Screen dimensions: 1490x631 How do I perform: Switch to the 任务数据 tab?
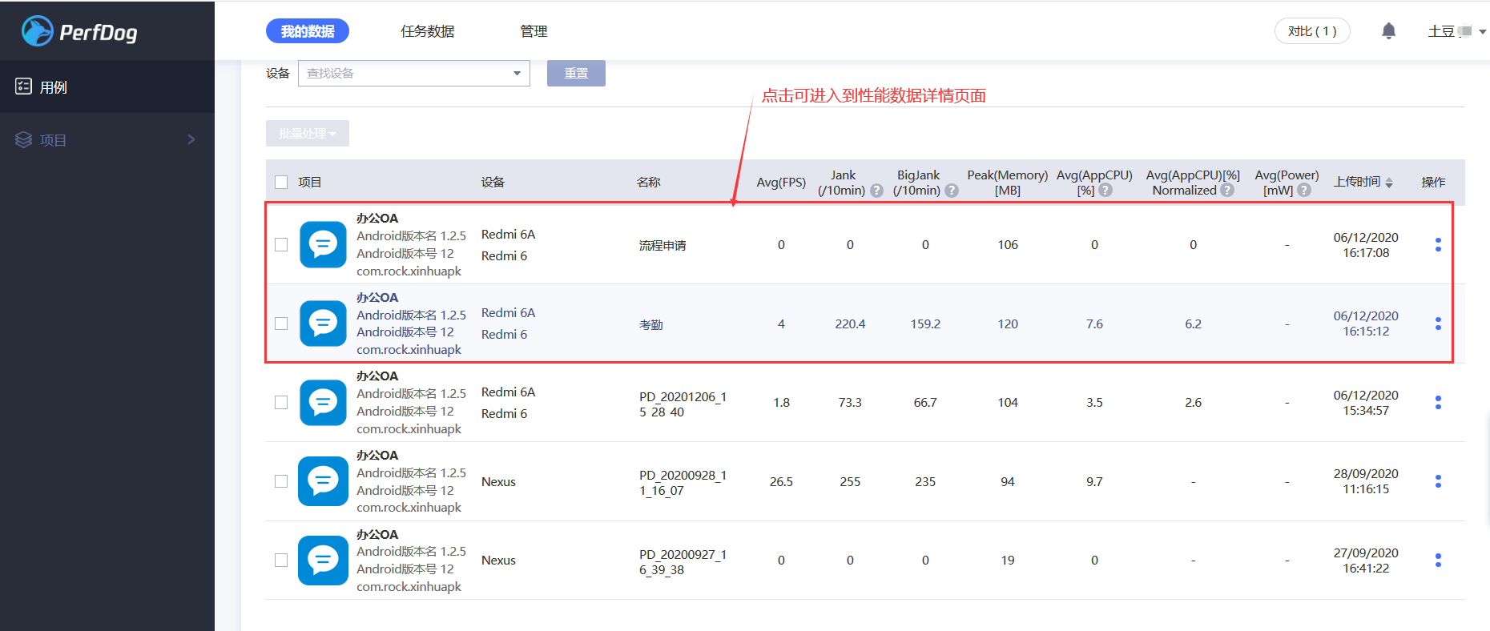click(427, 31)
